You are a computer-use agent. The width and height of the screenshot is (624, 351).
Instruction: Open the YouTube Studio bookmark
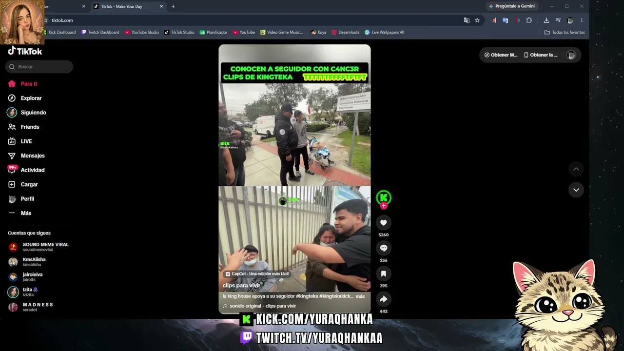[x=142, y=32]
